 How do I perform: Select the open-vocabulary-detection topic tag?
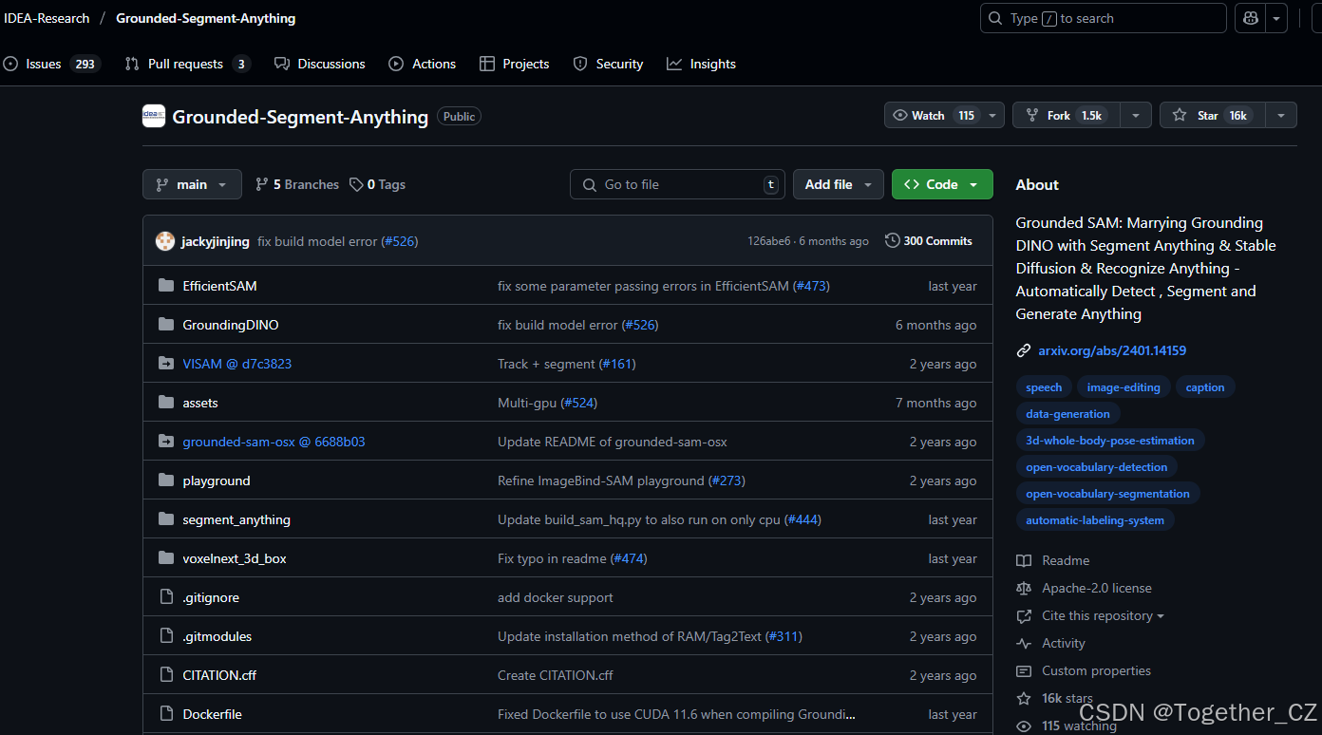[x=1097, y=467]
